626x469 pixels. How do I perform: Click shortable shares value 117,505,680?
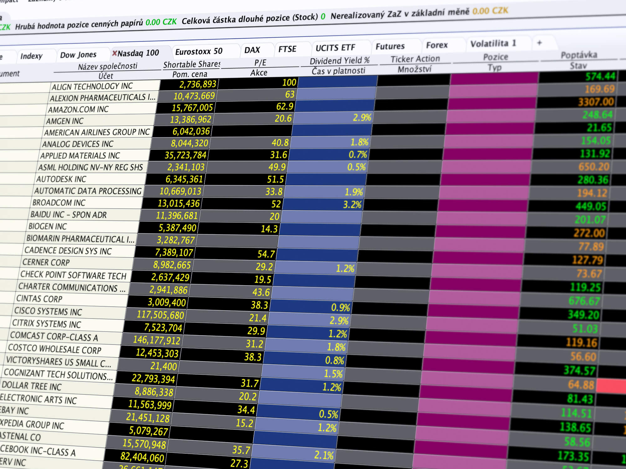161,314
